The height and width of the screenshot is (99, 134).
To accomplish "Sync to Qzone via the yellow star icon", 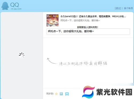I will [56, 94].
